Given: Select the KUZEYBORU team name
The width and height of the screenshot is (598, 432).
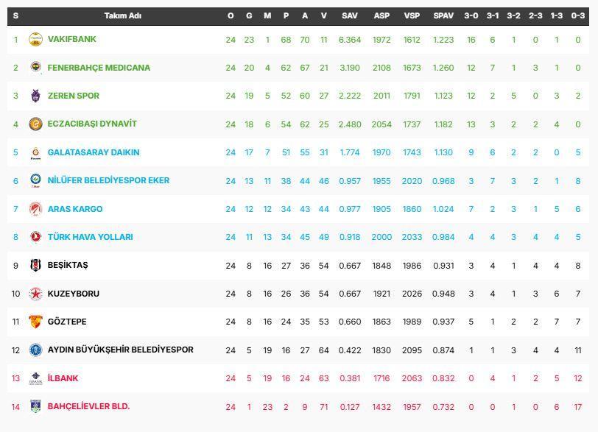Looking at the screenshot, I should (x=73, y=294).
